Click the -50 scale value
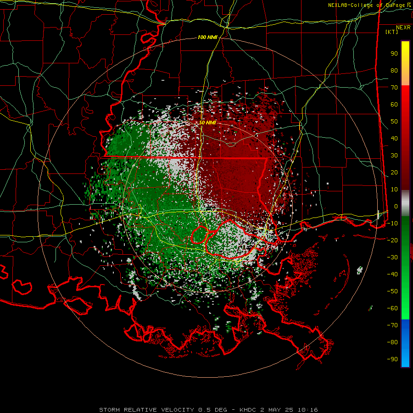The width and height of the screenshot is (413, 413). click(x=392, y=291)
